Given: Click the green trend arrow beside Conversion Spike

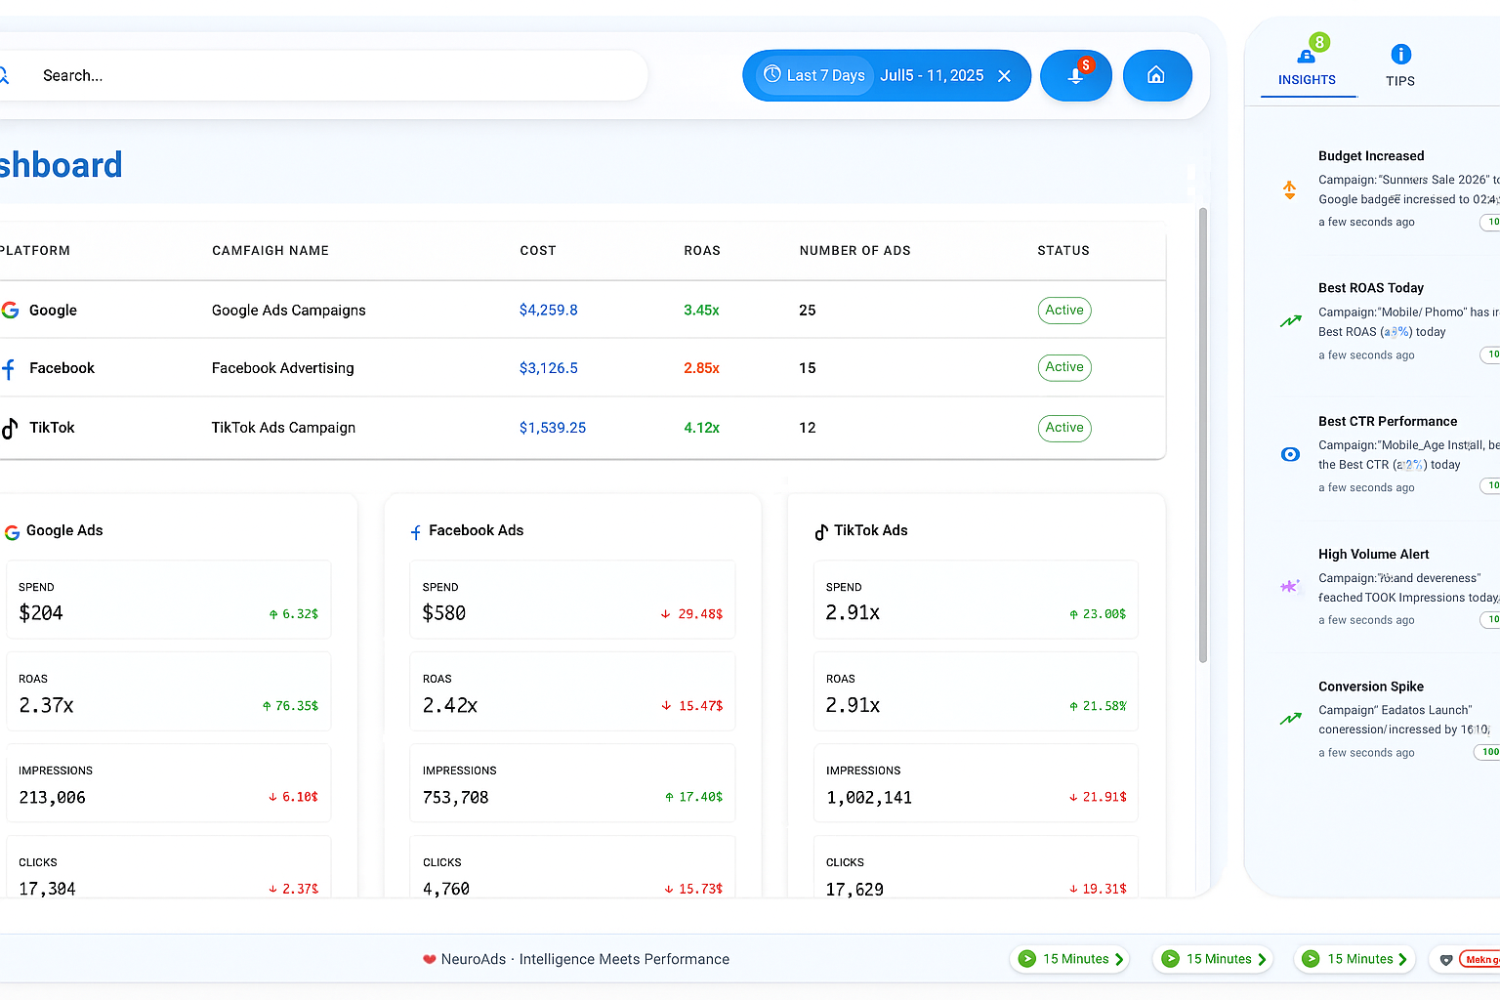Looking at the screenshot, I should pos(1290,719).
